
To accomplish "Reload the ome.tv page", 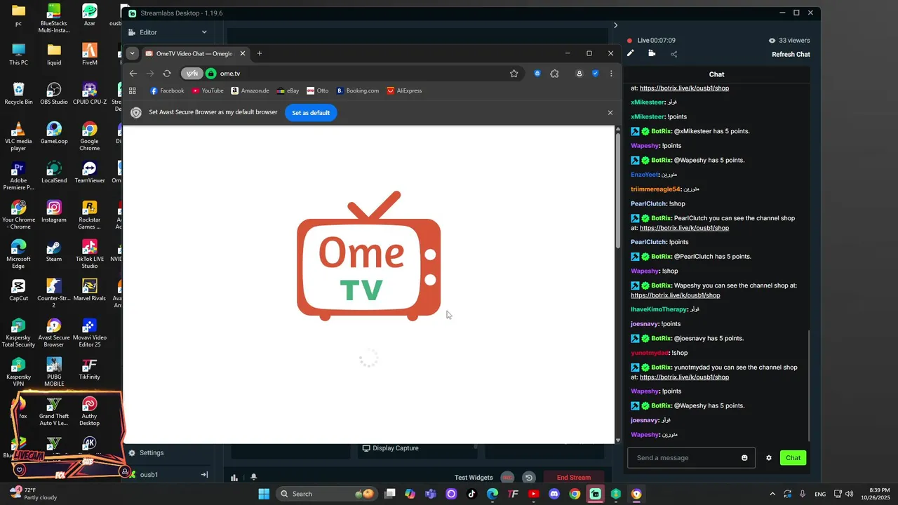I will [167, 74].
